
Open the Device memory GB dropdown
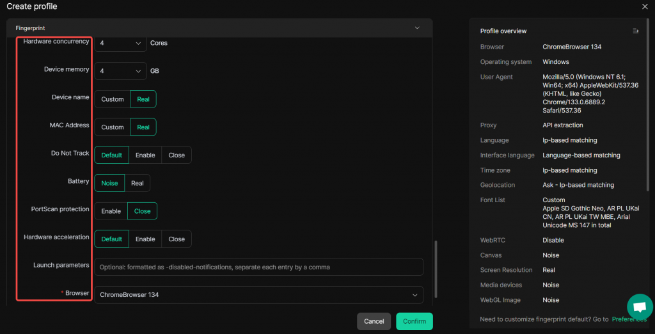(120, 71)
